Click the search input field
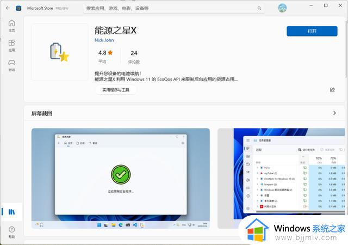348x245 pixels. click(x=174, y=9)
